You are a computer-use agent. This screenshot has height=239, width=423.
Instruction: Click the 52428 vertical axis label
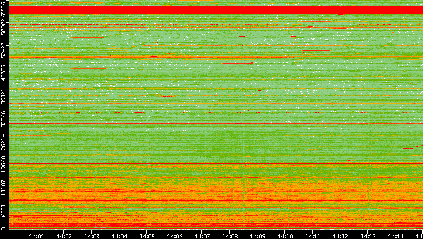(x=3, y=50)
